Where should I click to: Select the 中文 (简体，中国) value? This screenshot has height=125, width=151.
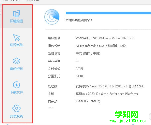[x=88, y=53]
